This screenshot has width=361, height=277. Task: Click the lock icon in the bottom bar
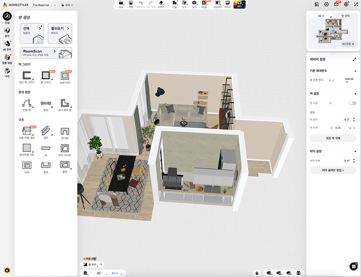click(256, 273)
